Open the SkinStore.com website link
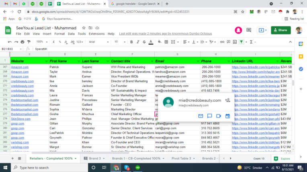Screen dimensions: 307x172 click(20, 119)
